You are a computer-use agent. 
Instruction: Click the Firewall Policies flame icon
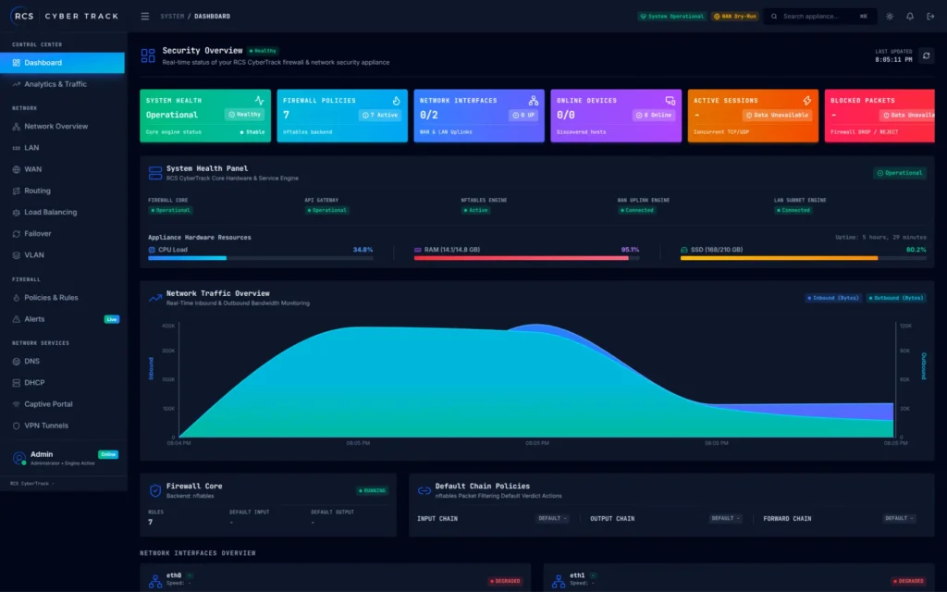(396, 100)
